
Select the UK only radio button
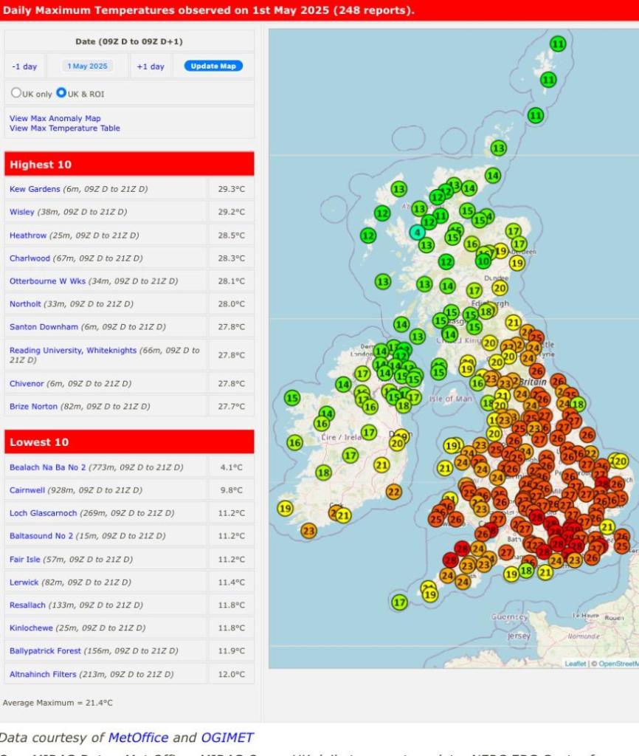point(15,94)
